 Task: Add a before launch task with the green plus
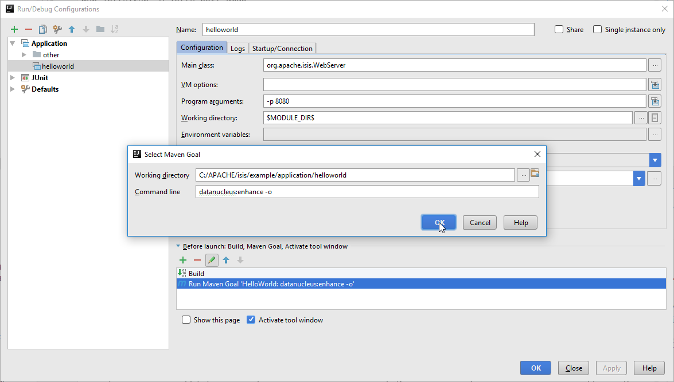pyautogui.click(x=183, y=261)
